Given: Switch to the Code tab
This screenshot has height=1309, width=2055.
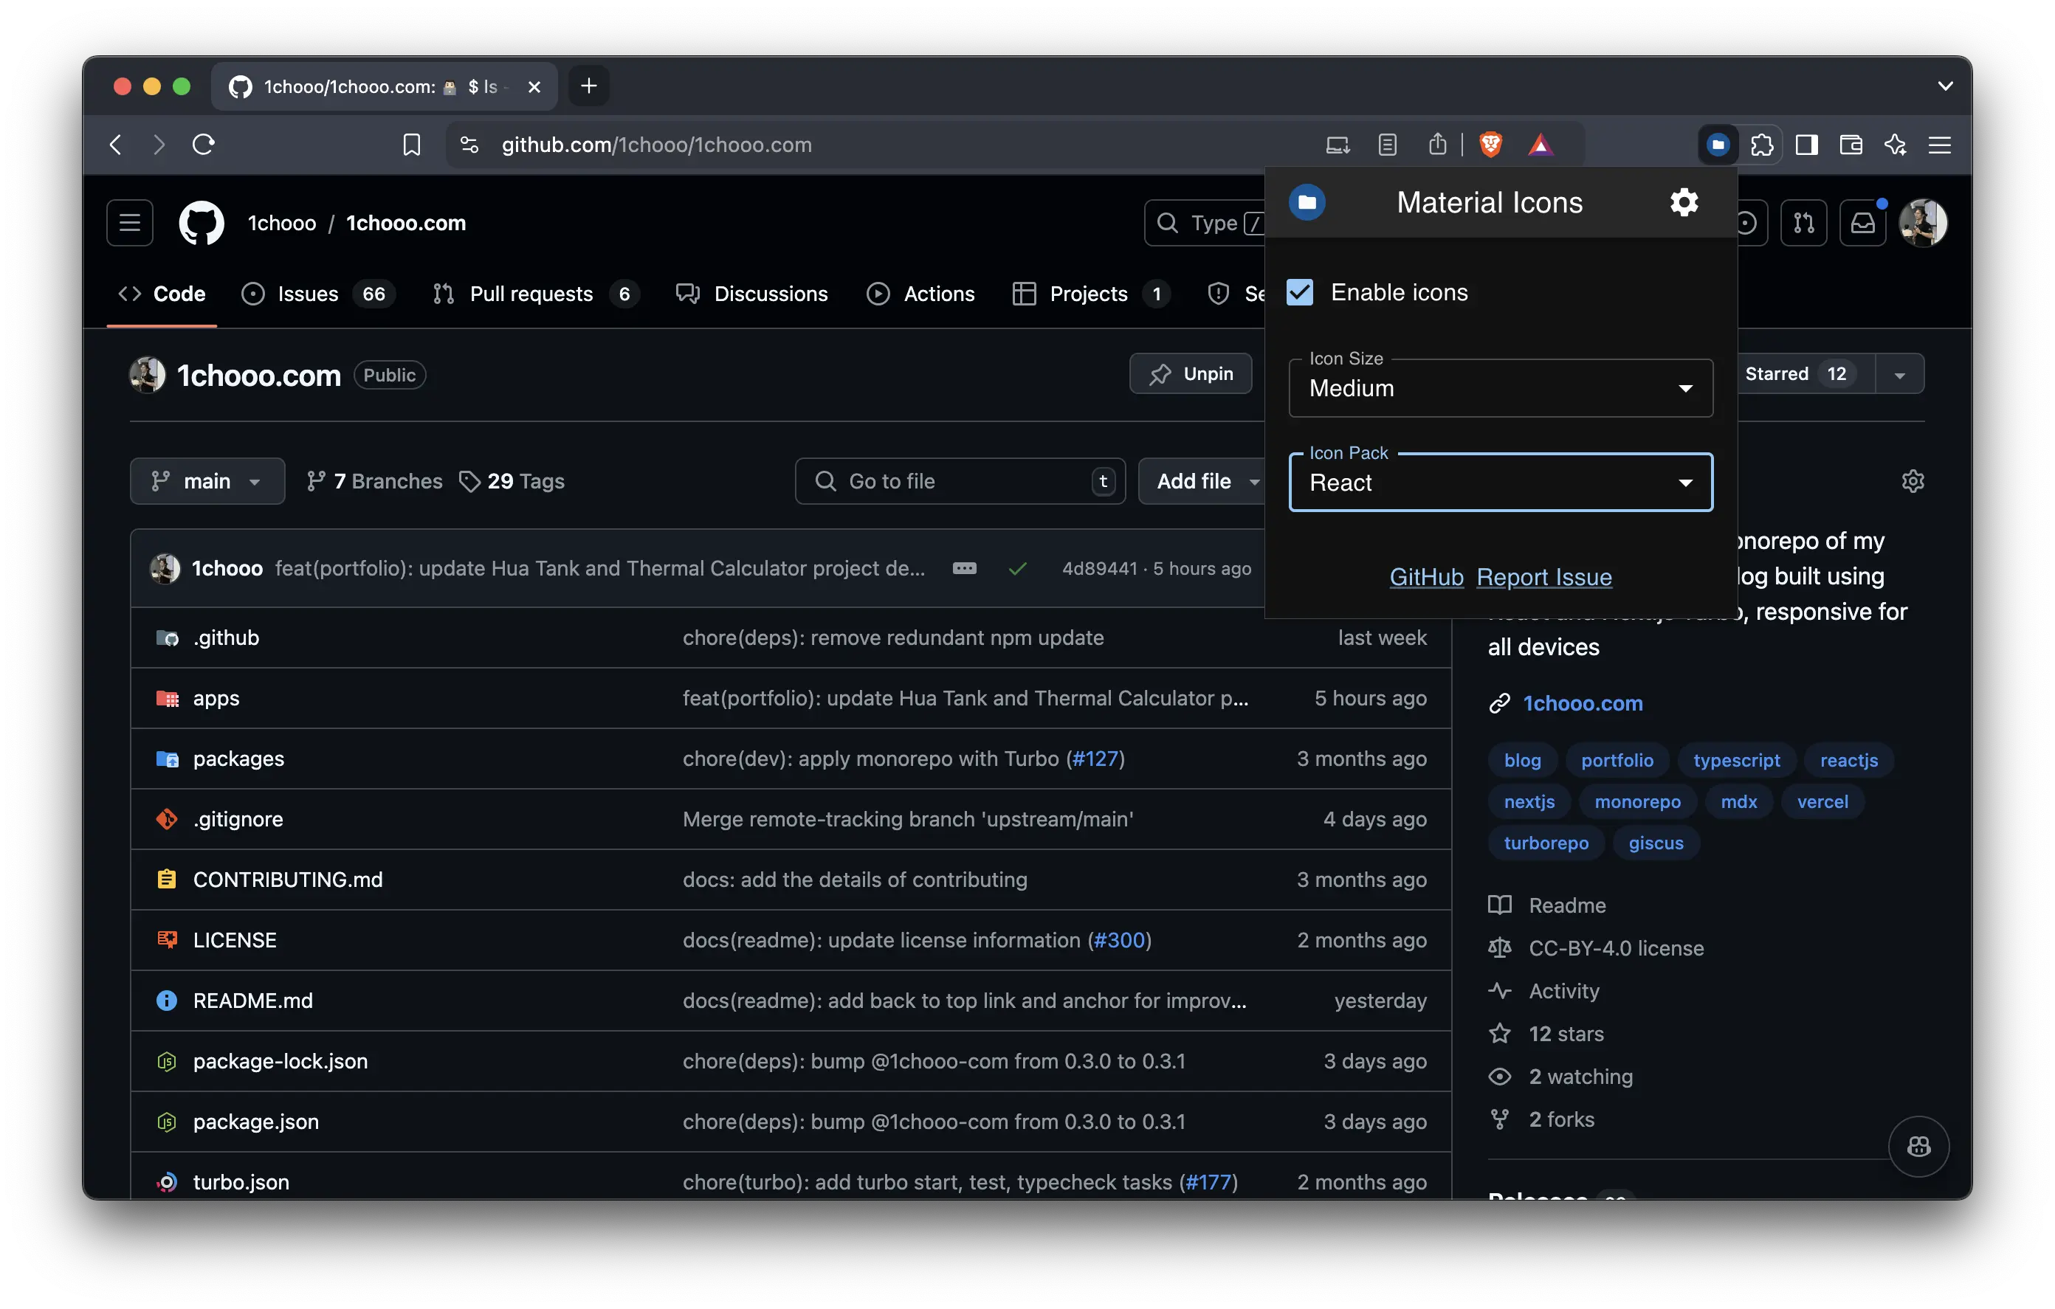Looking at the screenshot, I should coord(162,294).
